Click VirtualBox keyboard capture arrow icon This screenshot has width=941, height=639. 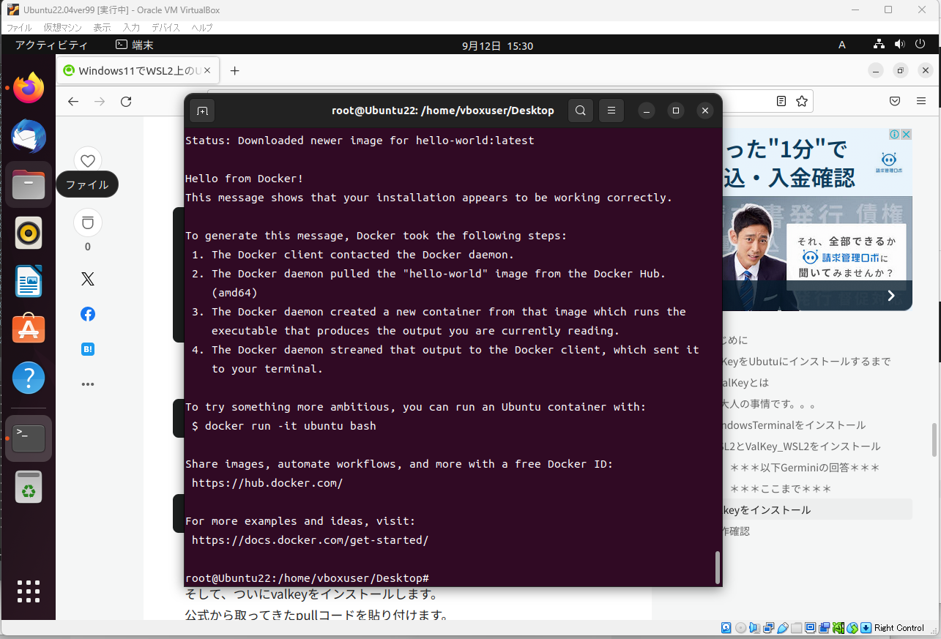866,628
